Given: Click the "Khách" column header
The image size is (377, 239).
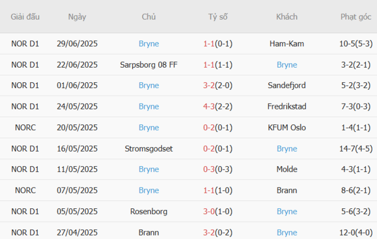Looking at the screenshot, I should coord(287,17).
